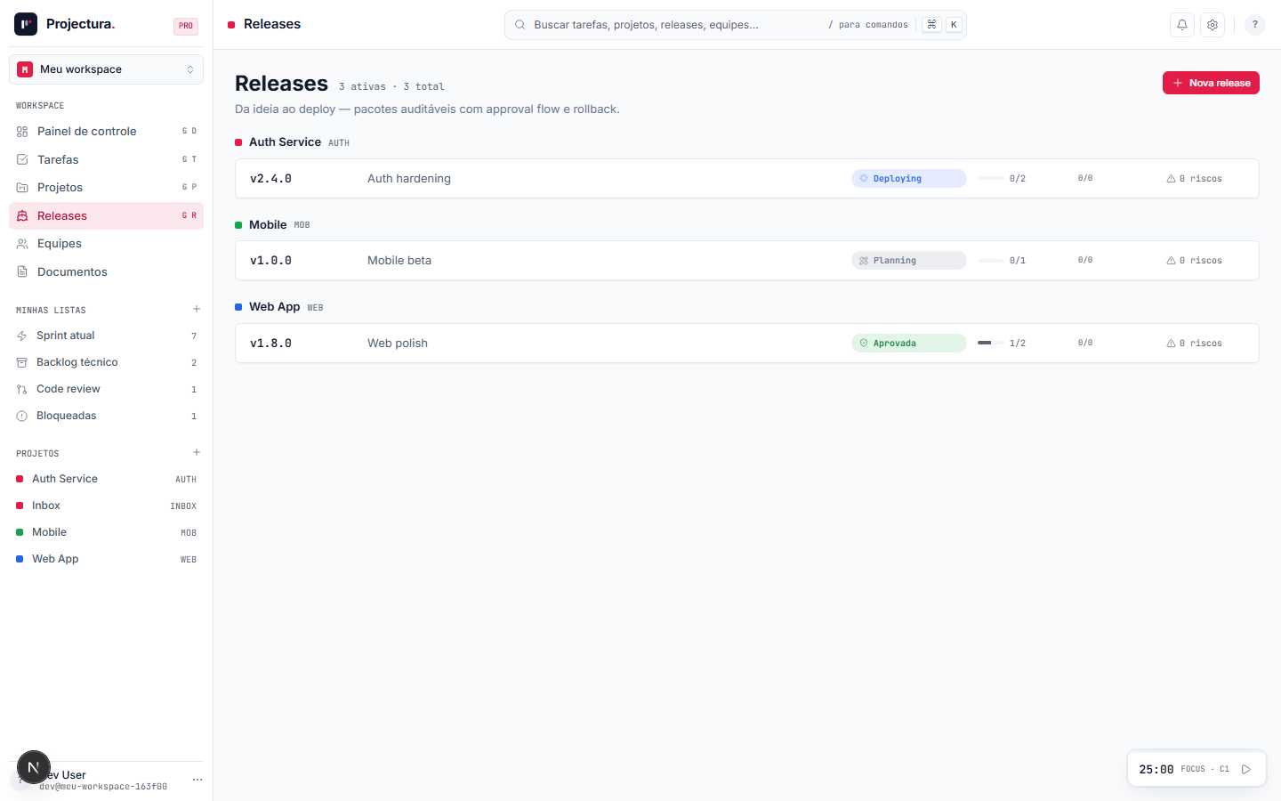The height and width of the screenshot is (801, 1281).
Task: Click the risk warning icon on v1.8.0
Action: (1171, 344)
